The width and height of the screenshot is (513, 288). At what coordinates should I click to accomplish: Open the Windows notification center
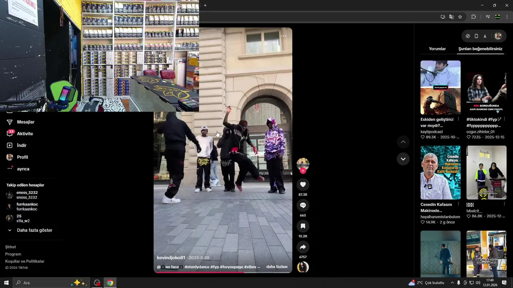(504, 283)
